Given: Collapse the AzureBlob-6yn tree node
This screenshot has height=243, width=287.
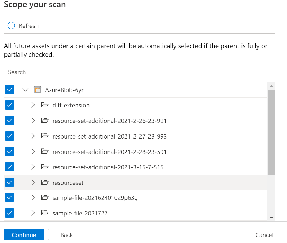Looking at the screenshot, I should 25,90.
